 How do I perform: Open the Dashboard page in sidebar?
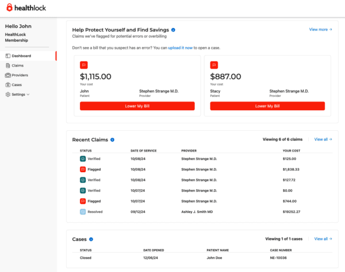coord(21,56)
